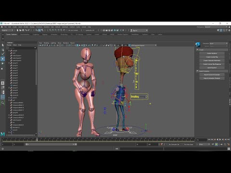Click the magnifier search icon in left sidebar
The image size is (231, 173).
click(x=3, y=103)
